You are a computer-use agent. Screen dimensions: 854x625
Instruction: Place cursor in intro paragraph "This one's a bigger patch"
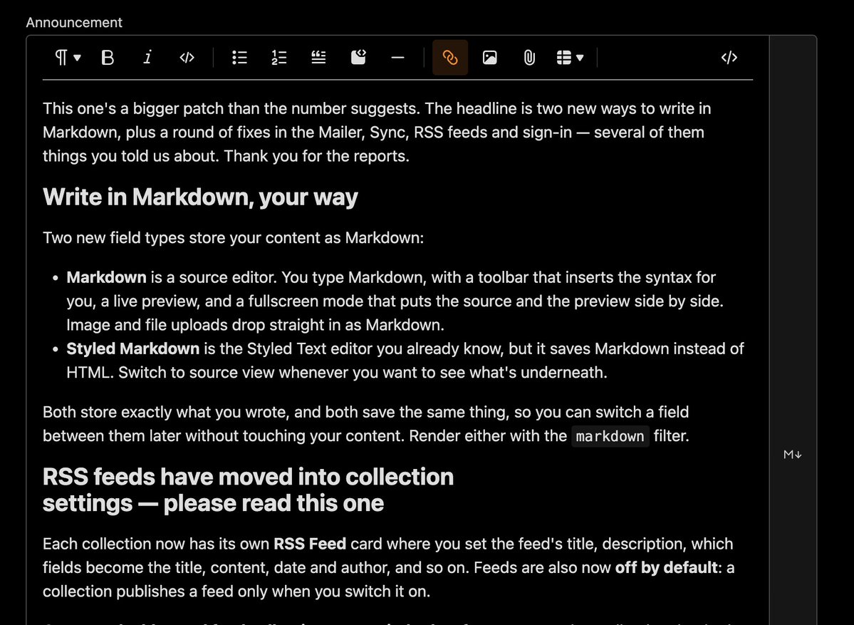(377, 133)
